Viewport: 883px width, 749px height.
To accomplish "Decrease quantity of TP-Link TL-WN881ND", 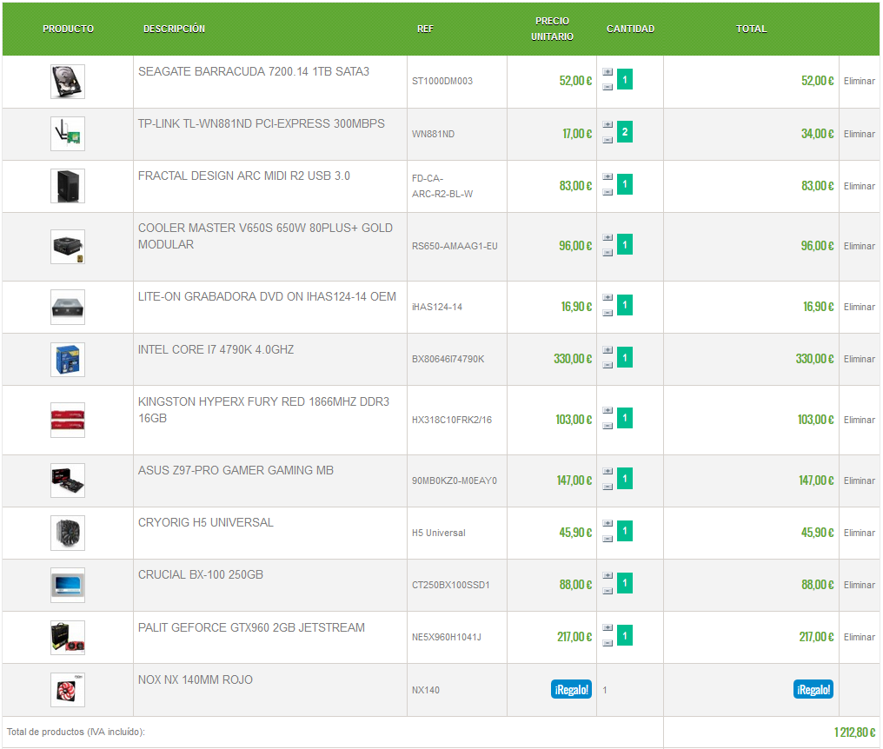I will click(x=607, y=140).
